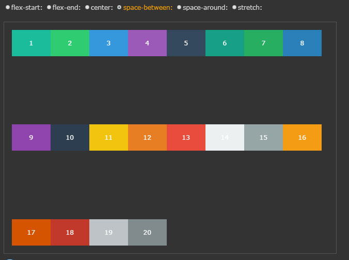Click the blue box numbered 3
Viewport: 349px width, 260px height.
pyautogui.click(x=108, y=43)
